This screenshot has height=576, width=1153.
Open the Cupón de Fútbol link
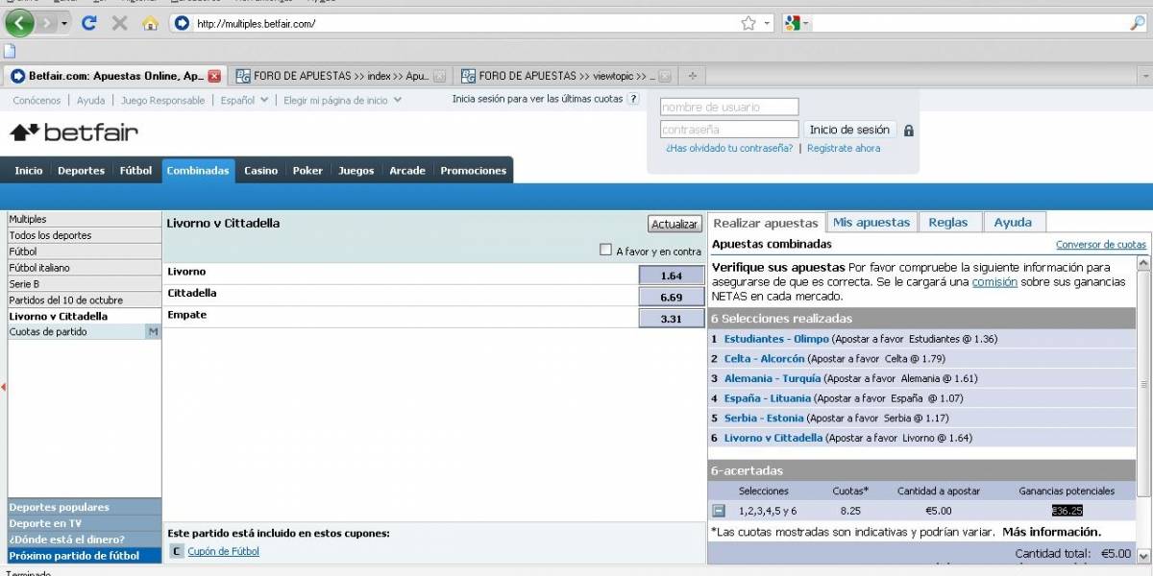(x=224, y=551)
